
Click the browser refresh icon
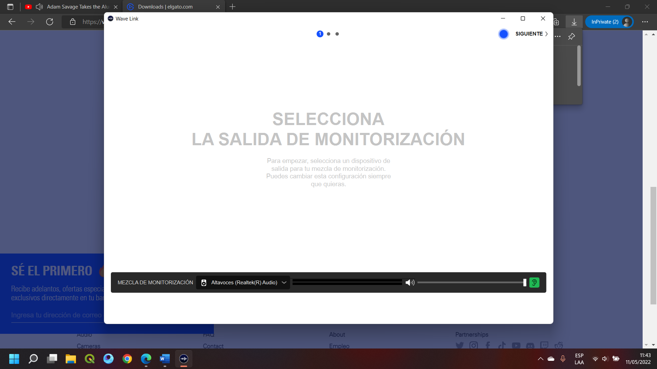tap(50, 22)
